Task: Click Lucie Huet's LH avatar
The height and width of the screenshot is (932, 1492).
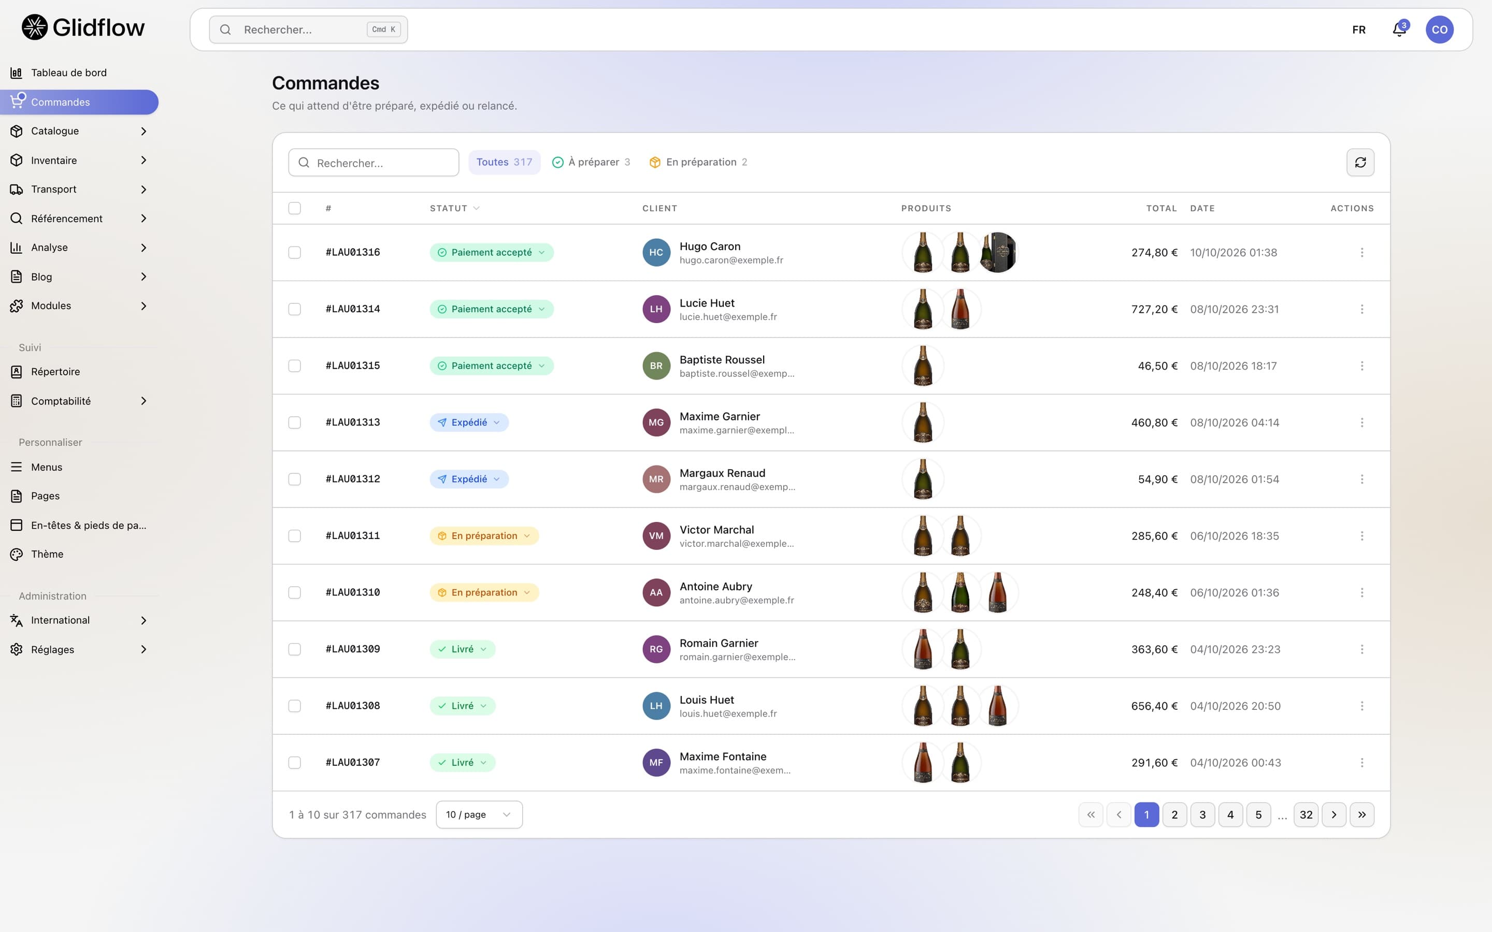Action: point(656,309)
